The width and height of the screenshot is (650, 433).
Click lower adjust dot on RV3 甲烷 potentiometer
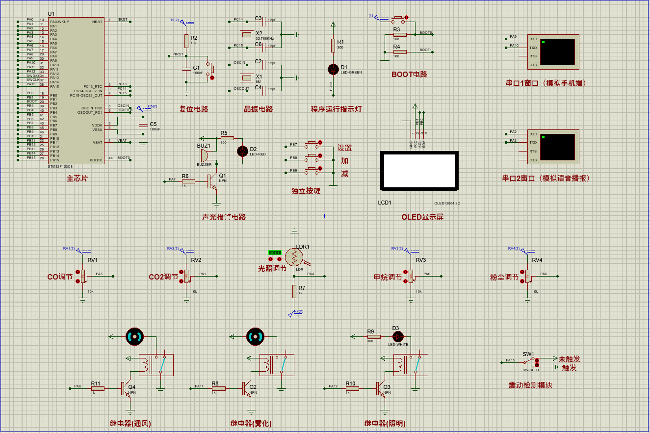click(406, 281)
